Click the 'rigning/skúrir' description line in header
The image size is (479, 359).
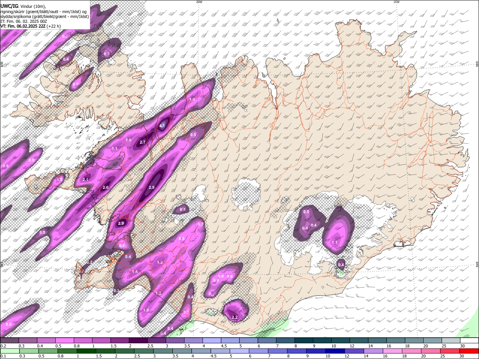[x=43, y=12]
